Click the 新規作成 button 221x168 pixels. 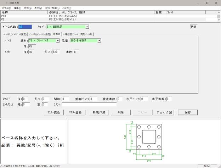point(99,112)
